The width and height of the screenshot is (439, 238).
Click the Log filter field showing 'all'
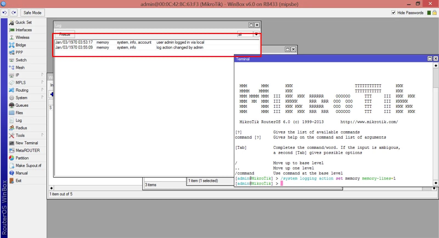point(245,34)
